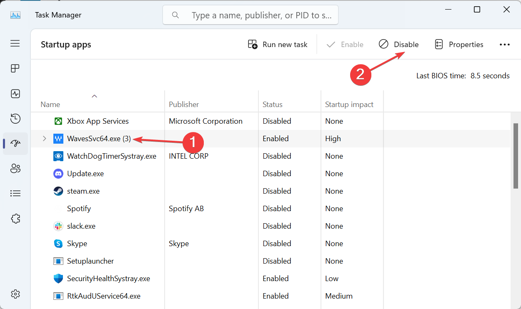Focus the name, publisher, PID search box
The height and width of the screenshot is (309, 521).
[250, 15]
